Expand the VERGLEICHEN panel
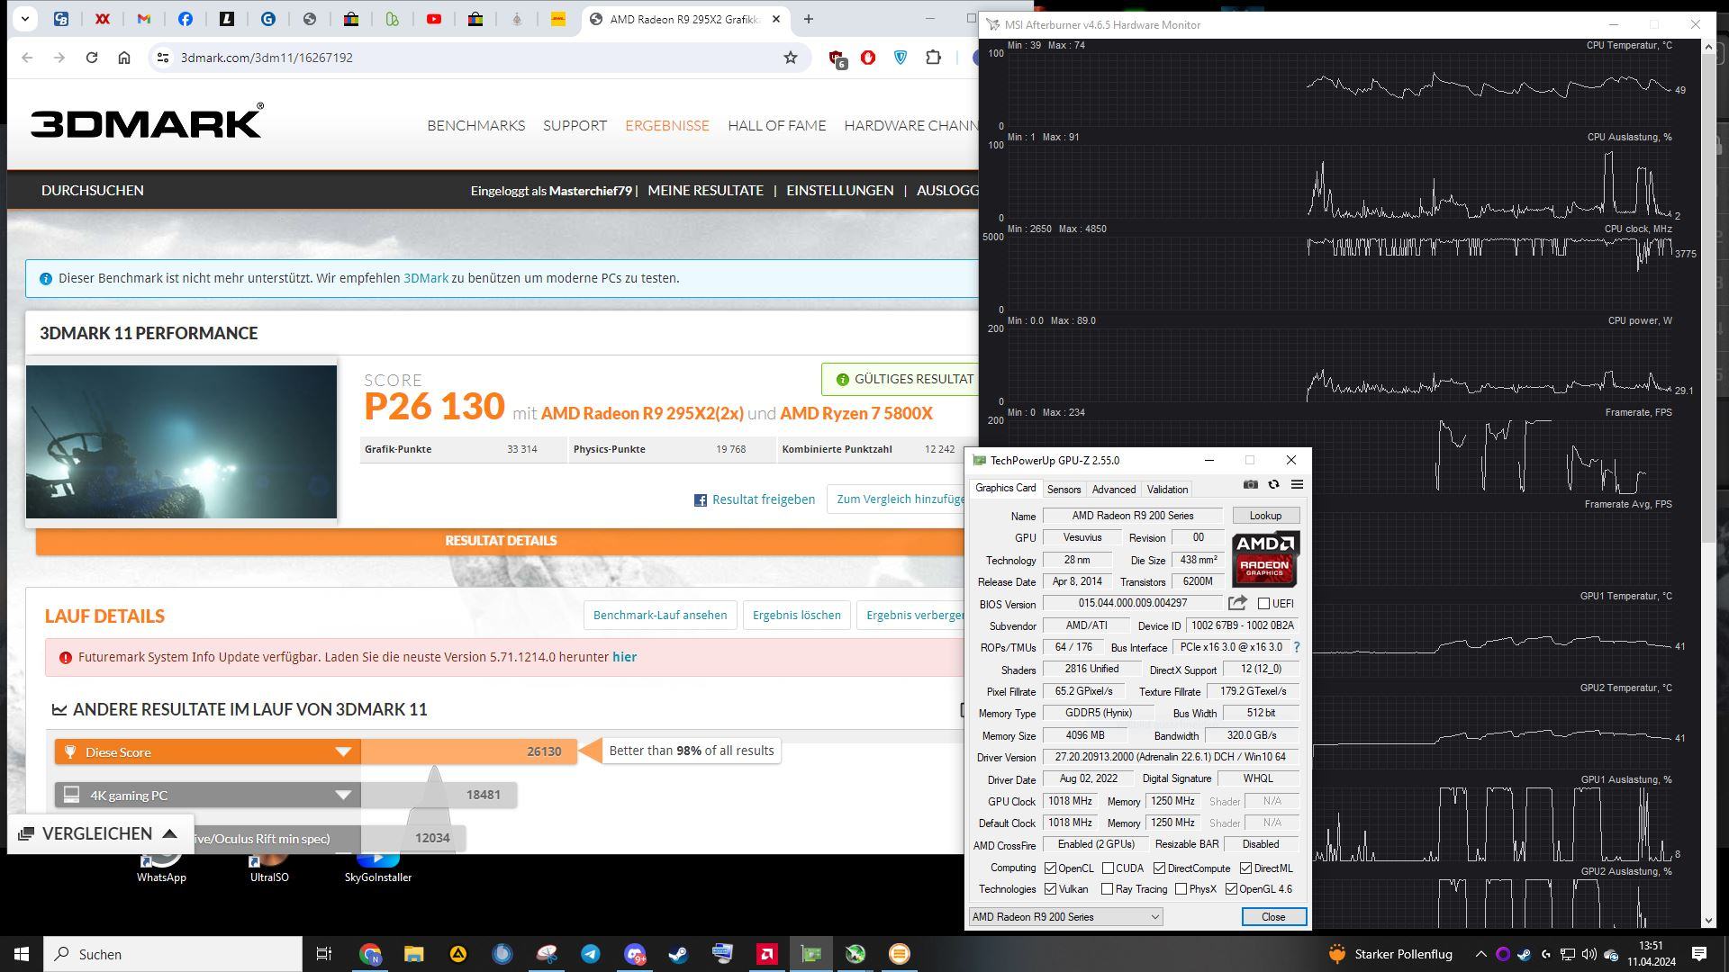1729x972 pixels. (x=99, y=834)
